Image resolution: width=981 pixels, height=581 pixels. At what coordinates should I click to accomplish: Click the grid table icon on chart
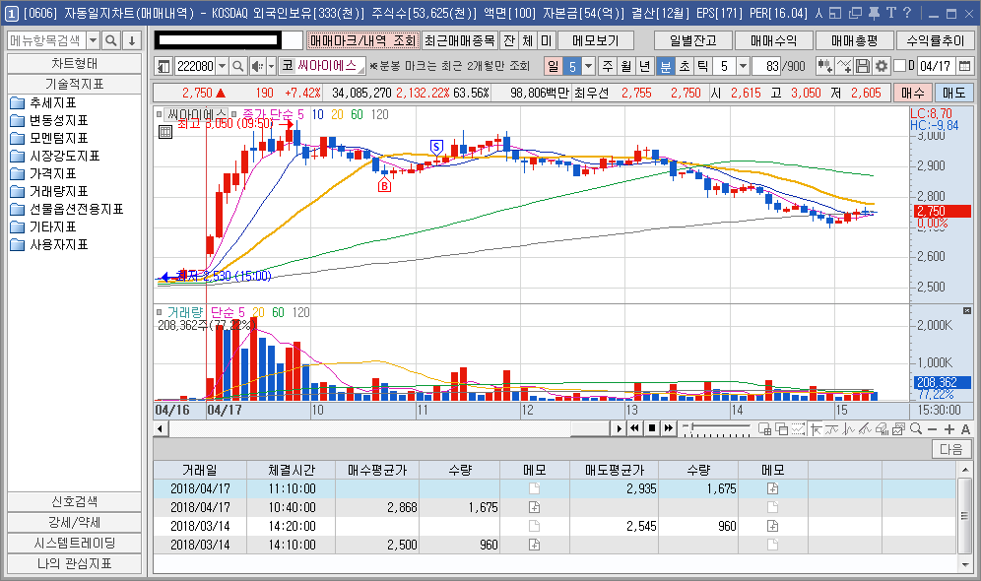coord(165,132)
